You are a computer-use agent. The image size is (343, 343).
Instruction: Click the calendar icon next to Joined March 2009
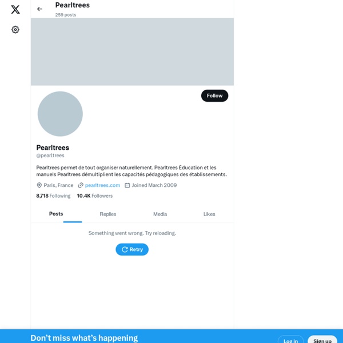coord(127,185)
